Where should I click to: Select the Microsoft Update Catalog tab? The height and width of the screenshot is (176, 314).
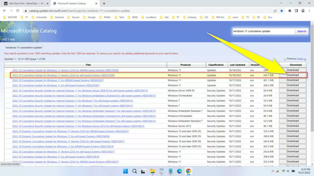coord(75,3)
